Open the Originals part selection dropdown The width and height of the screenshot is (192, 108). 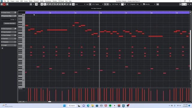coord(136,4)
